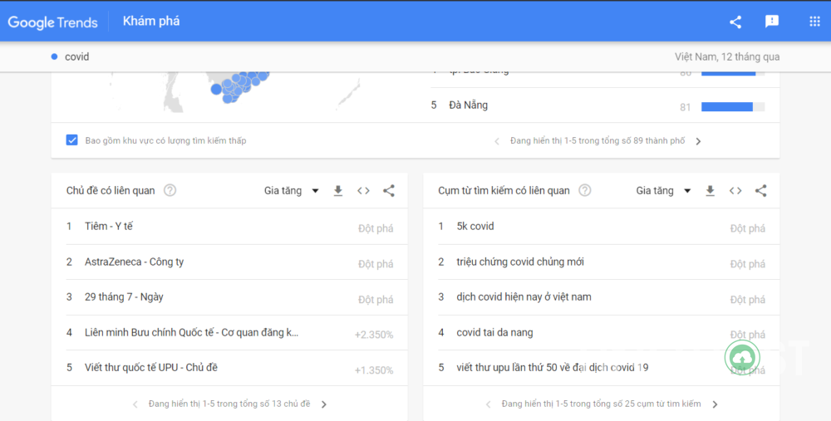Open help icon beside 'Chủ đề có liên quan'

pos(170,191)
